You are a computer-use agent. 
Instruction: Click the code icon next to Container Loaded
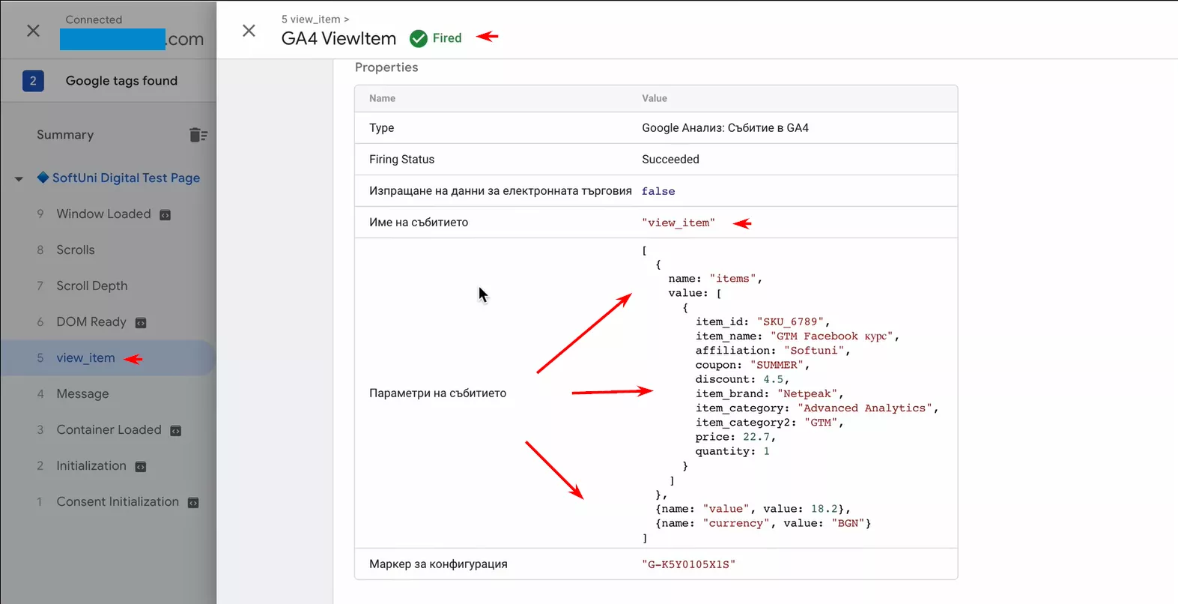176,431
